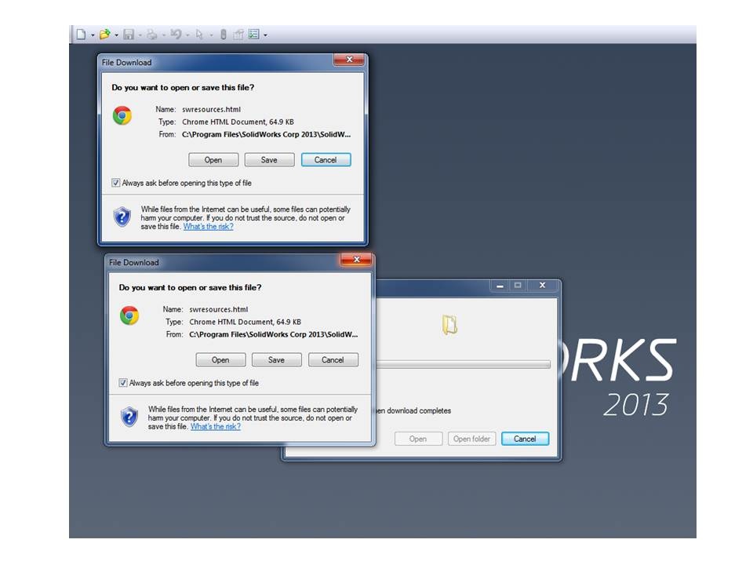Click Cancel in the upper File Download dialog
This screenshot has width=753, height=565.
tap(326, 159)
